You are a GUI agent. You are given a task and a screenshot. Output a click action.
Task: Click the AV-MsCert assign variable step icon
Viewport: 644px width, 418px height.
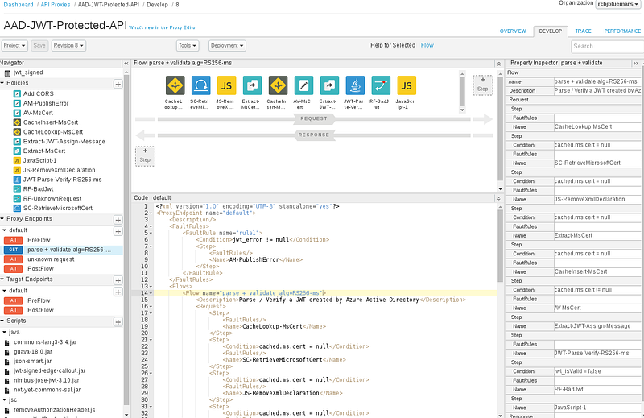coord(303,85)
